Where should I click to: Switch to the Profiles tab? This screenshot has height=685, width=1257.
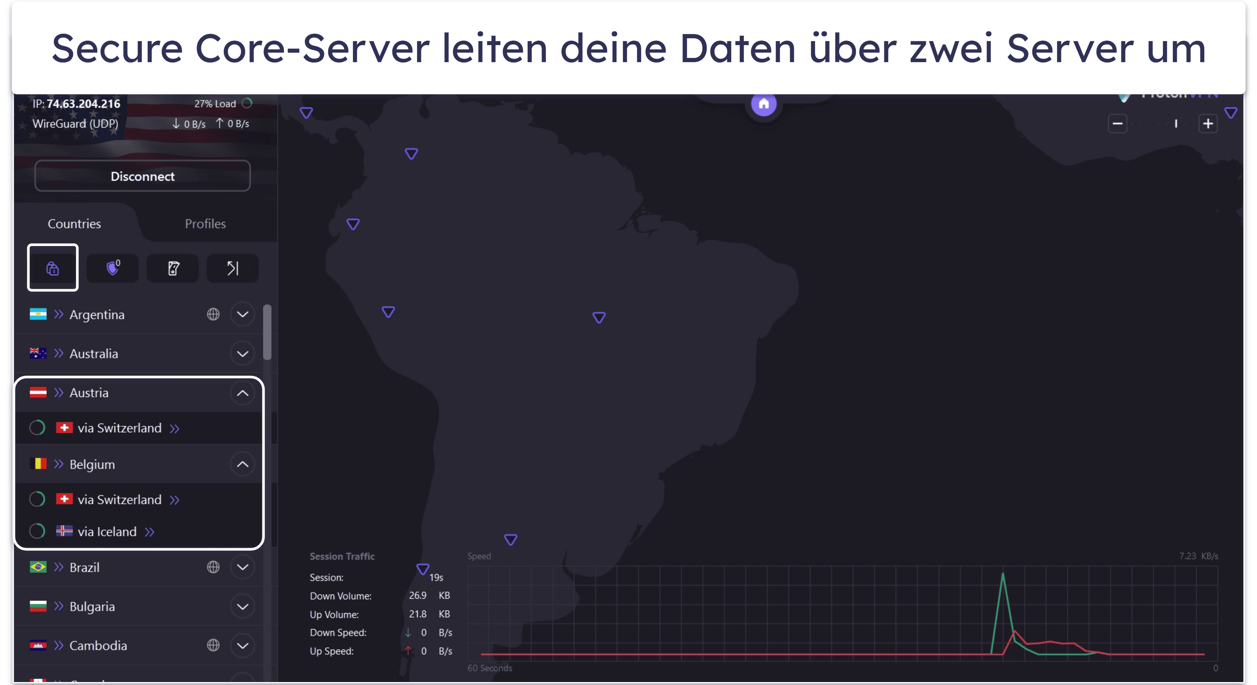point(205,224)
